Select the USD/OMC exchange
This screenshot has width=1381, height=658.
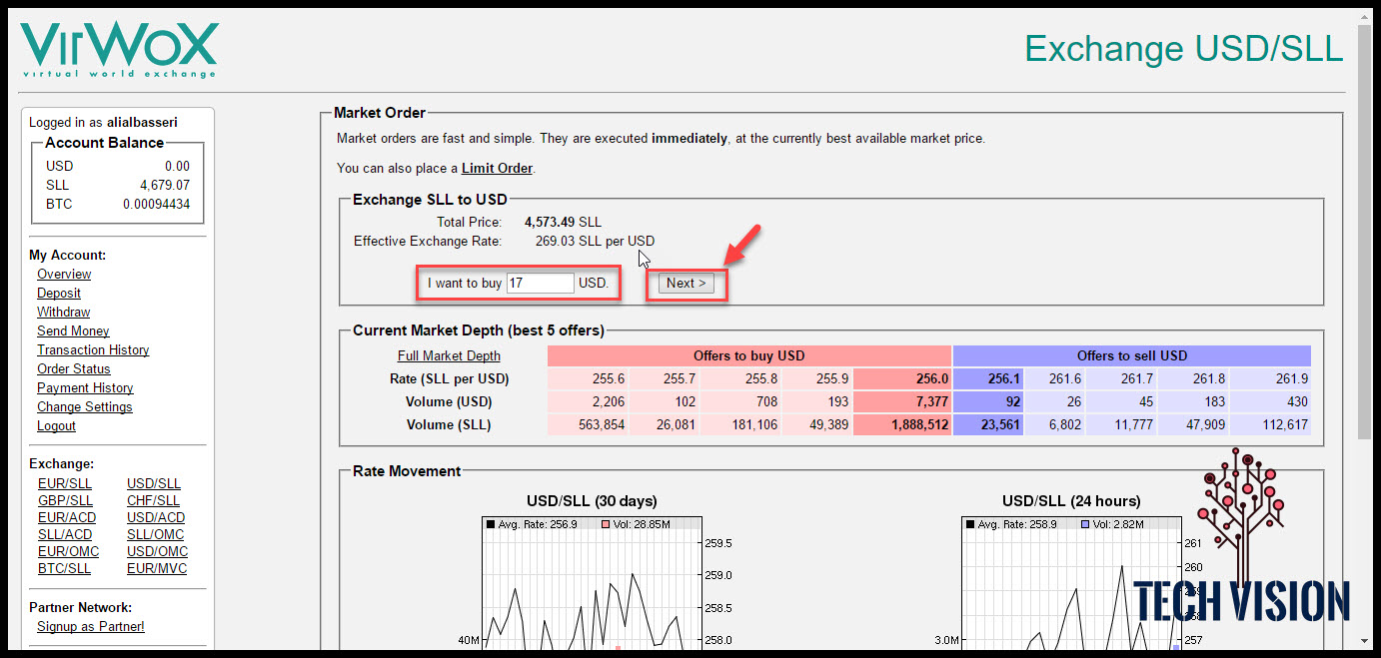click(157, 551)
